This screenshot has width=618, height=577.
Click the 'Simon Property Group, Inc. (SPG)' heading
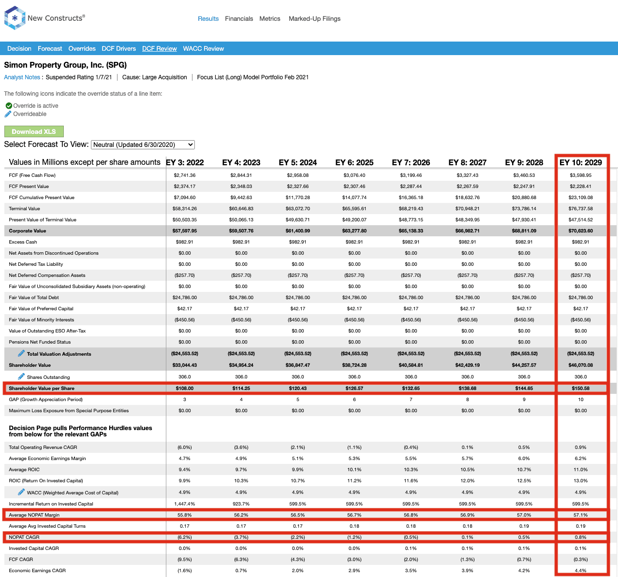pos(65,65)
